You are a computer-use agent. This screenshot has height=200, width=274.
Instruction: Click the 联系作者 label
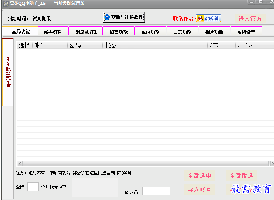point(184,19)
